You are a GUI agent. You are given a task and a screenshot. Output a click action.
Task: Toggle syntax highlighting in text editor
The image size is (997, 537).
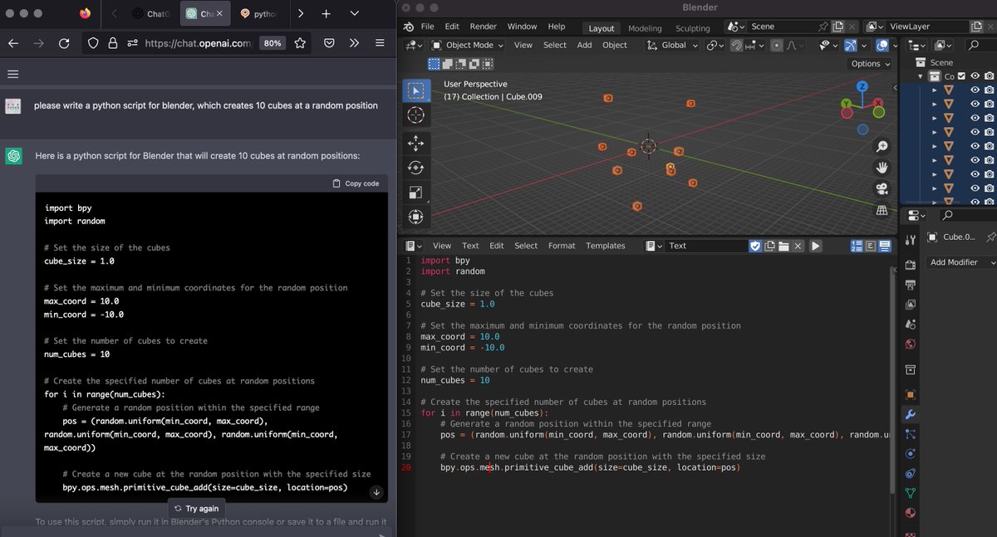click(885, 246)
